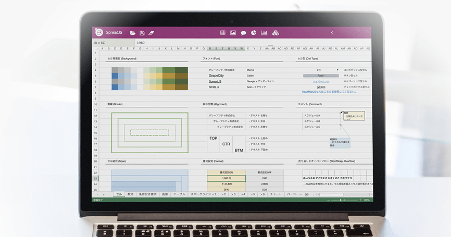Screen dimensions: 451x237
Task: Open the 2月 combo box dropdown
Action: pos(337,70)
